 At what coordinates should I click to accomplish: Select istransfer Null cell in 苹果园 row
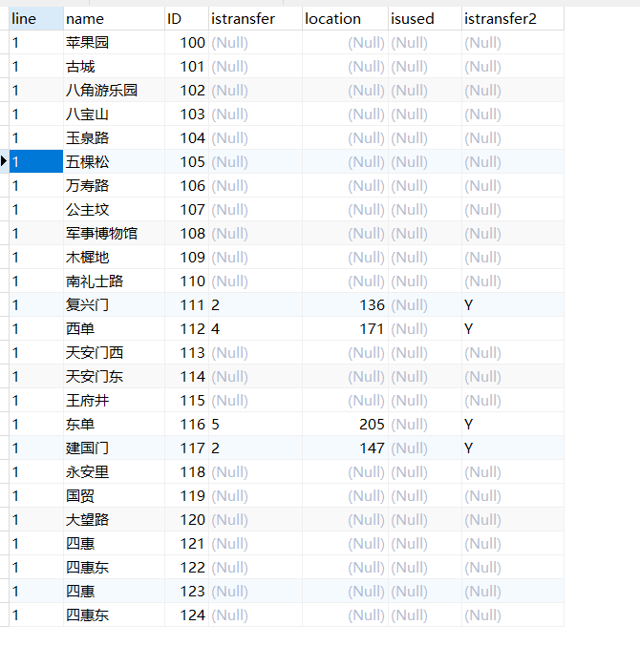pos(255,42)
